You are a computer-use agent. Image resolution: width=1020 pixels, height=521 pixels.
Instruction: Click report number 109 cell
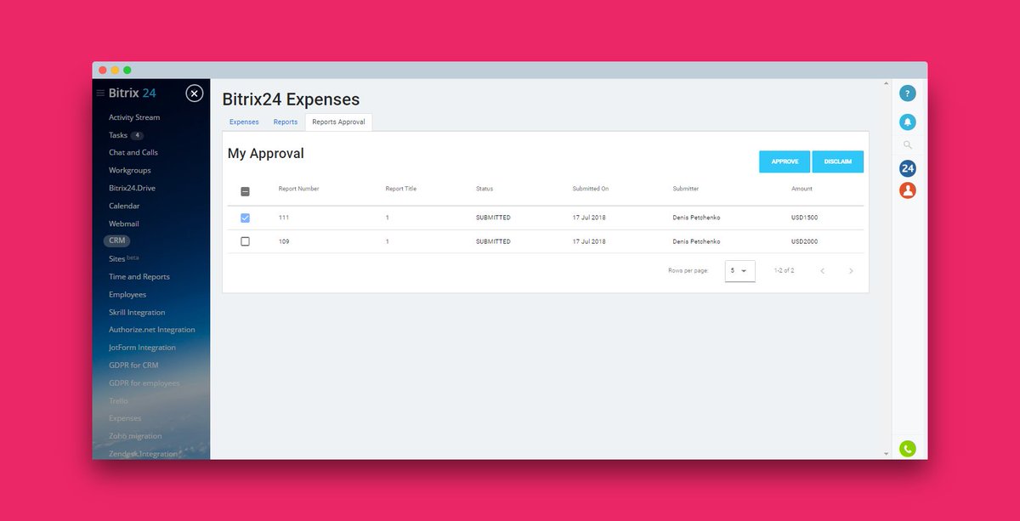click(284, 241)
